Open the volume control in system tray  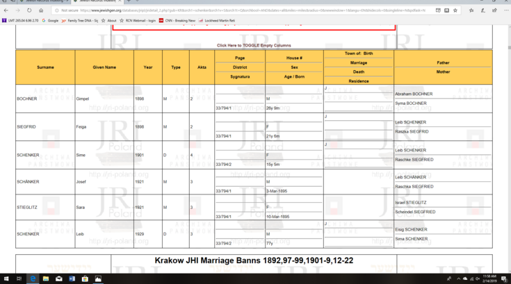478,279
